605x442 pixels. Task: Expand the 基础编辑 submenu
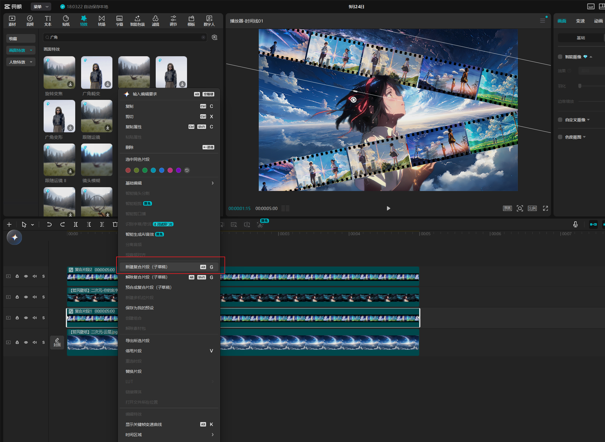(x=169, y=183)
